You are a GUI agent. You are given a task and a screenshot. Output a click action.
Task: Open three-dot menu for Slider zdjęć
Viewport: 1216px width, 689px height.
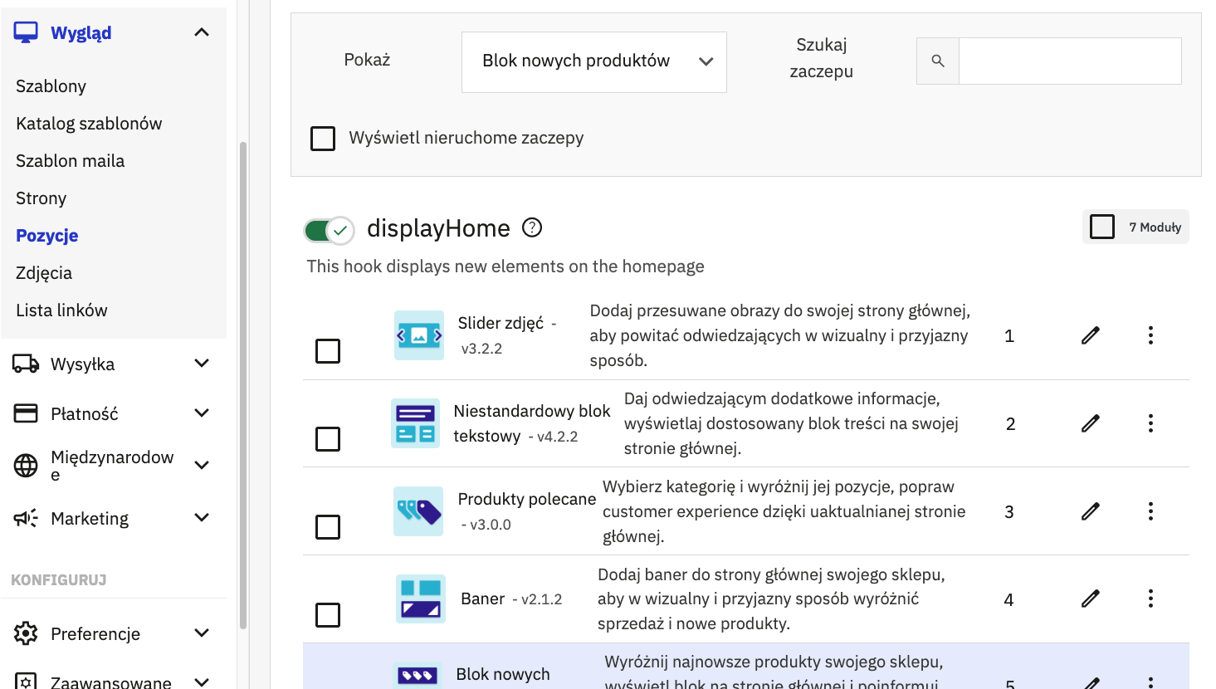[x=1150, y=335]
